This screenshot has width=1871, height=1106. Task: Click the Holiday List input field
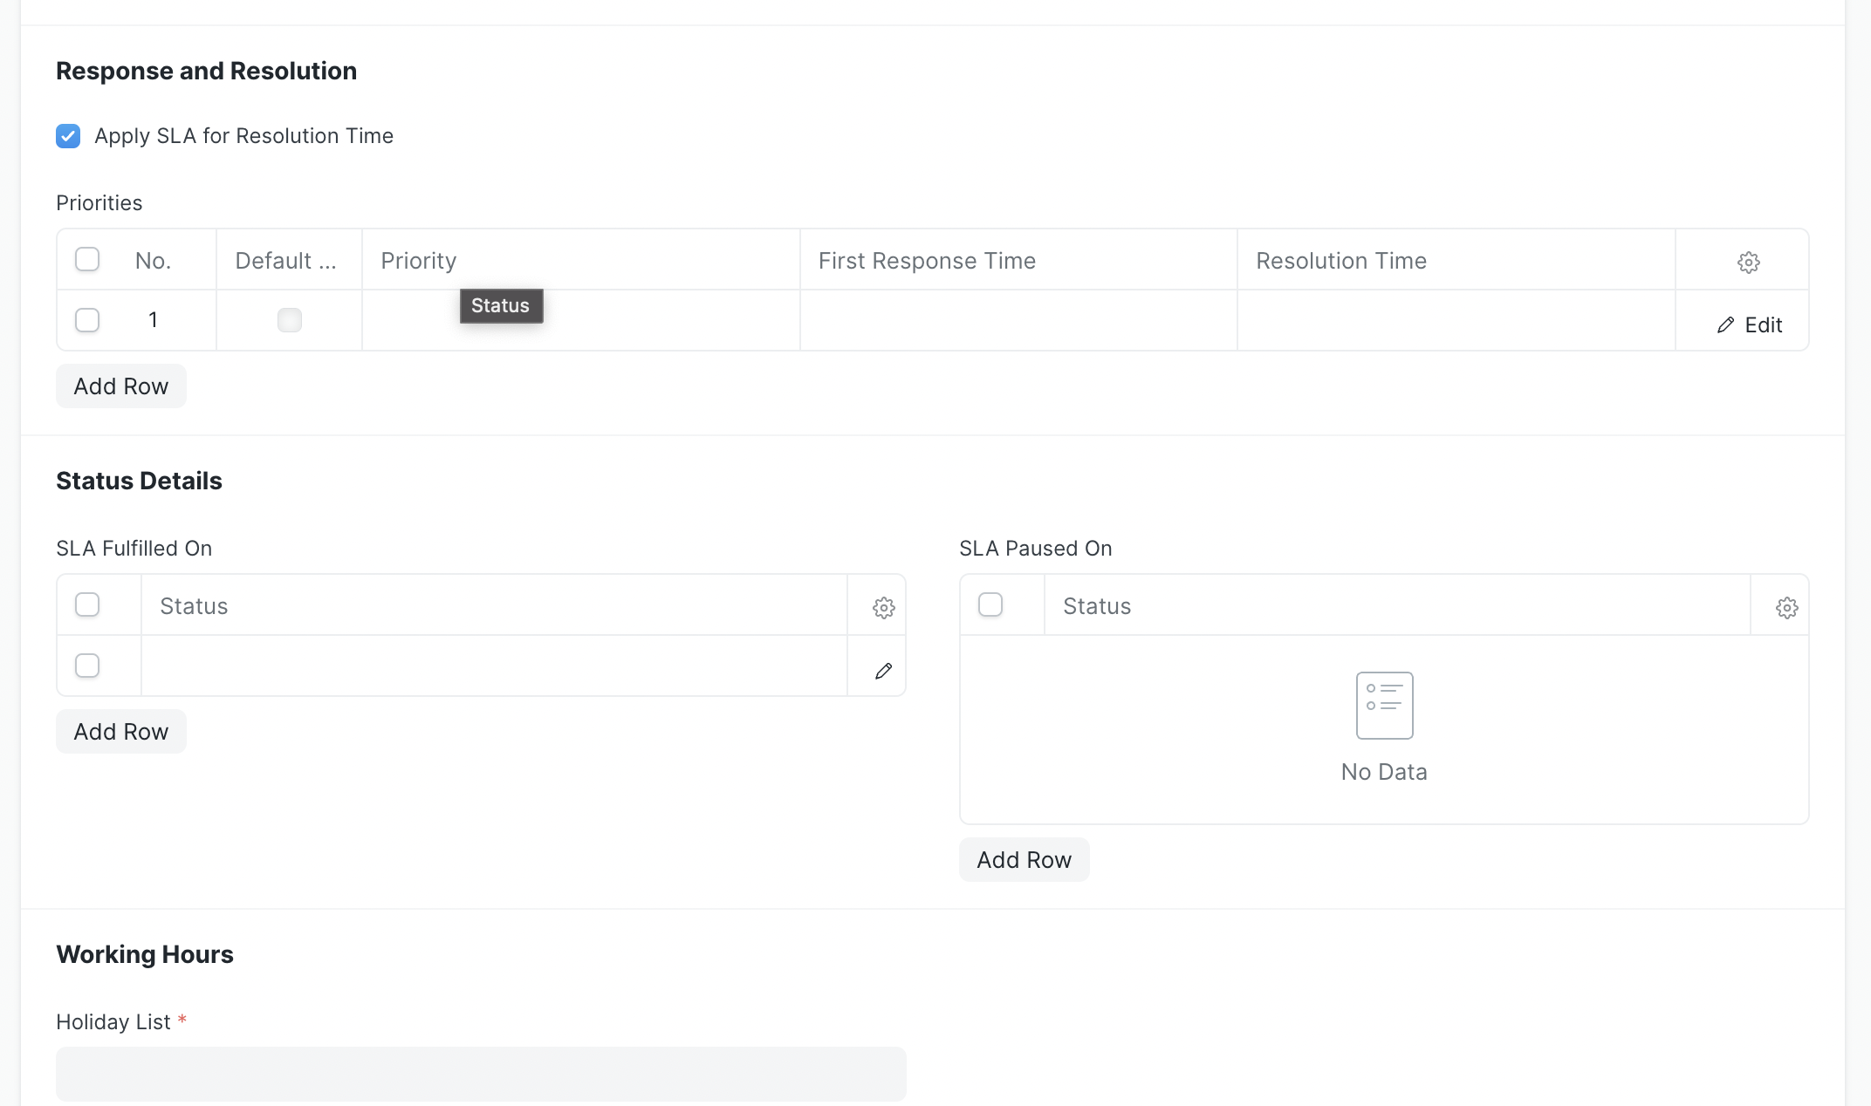(x=480, y=1074)
